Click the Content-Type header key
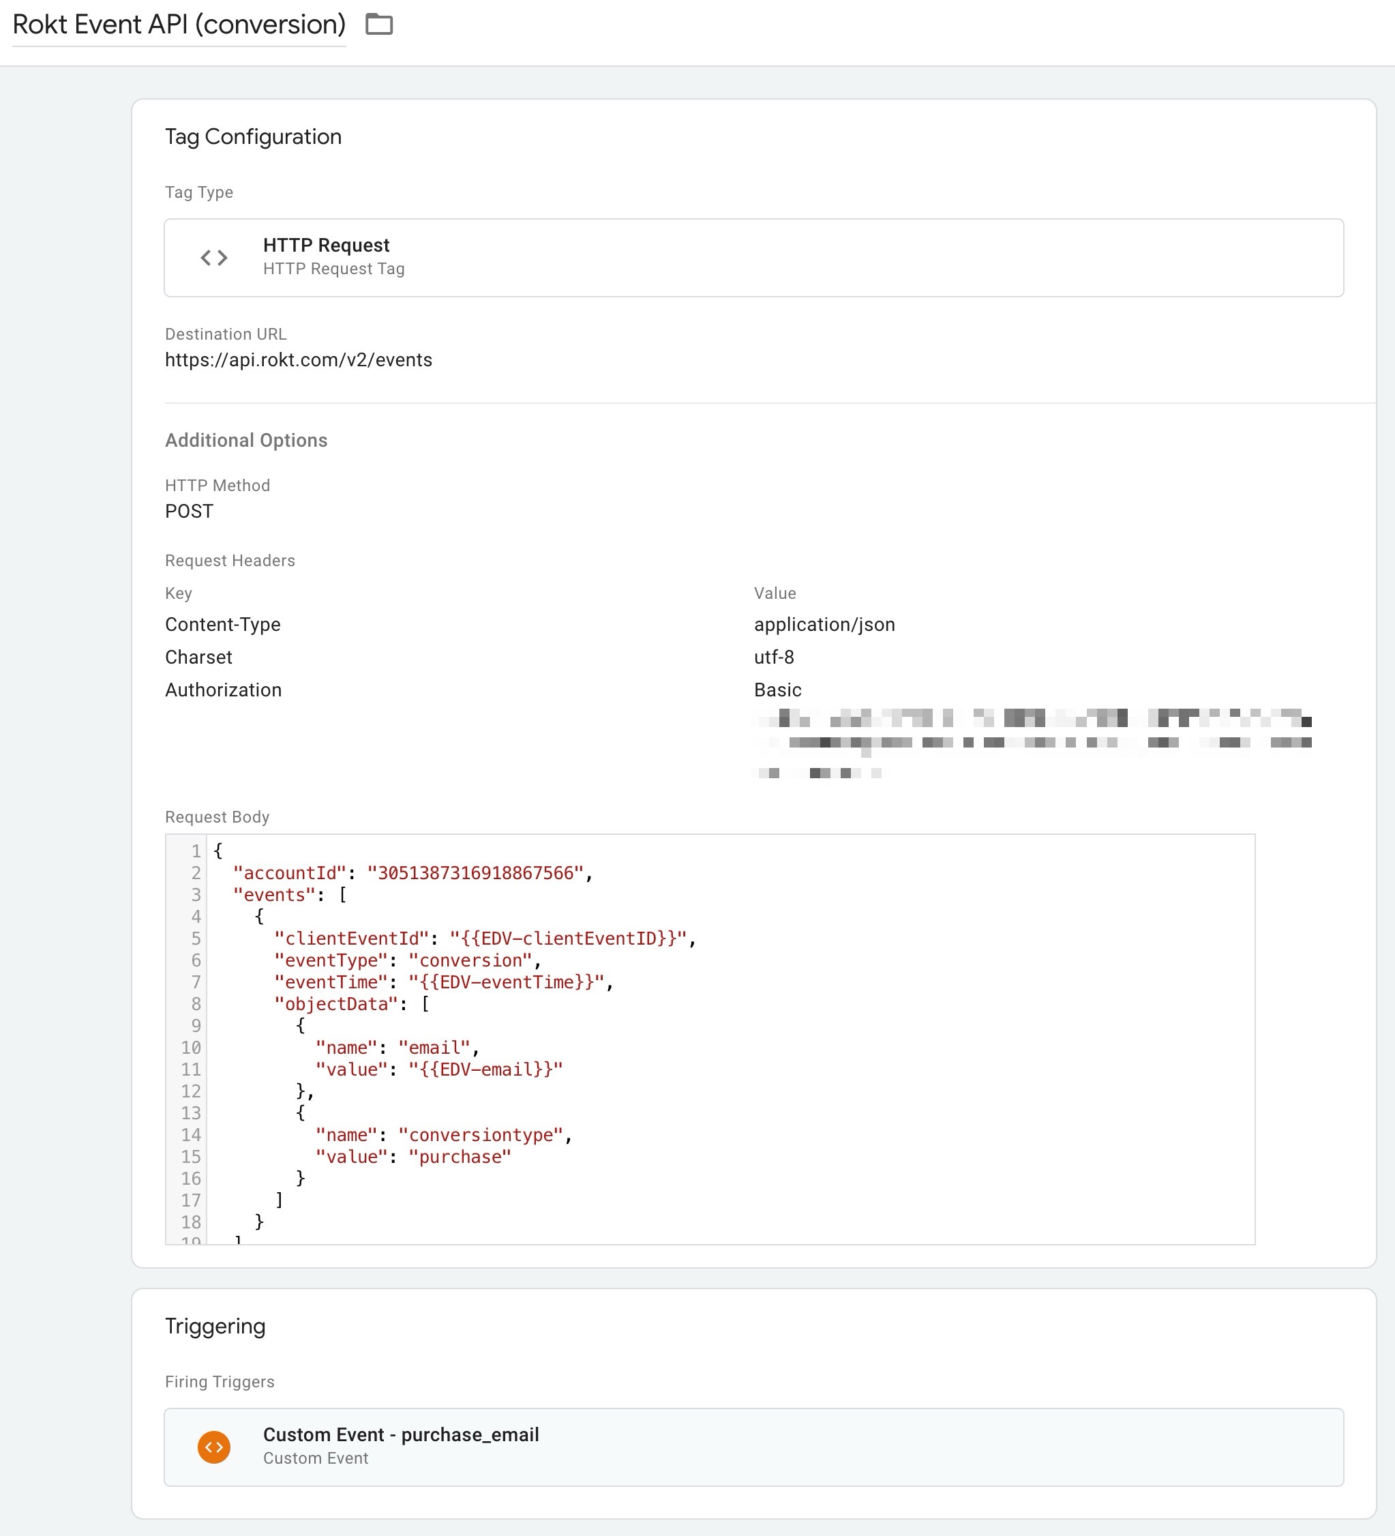Viewport: 1395px width, 1536px height. point(223,624)
